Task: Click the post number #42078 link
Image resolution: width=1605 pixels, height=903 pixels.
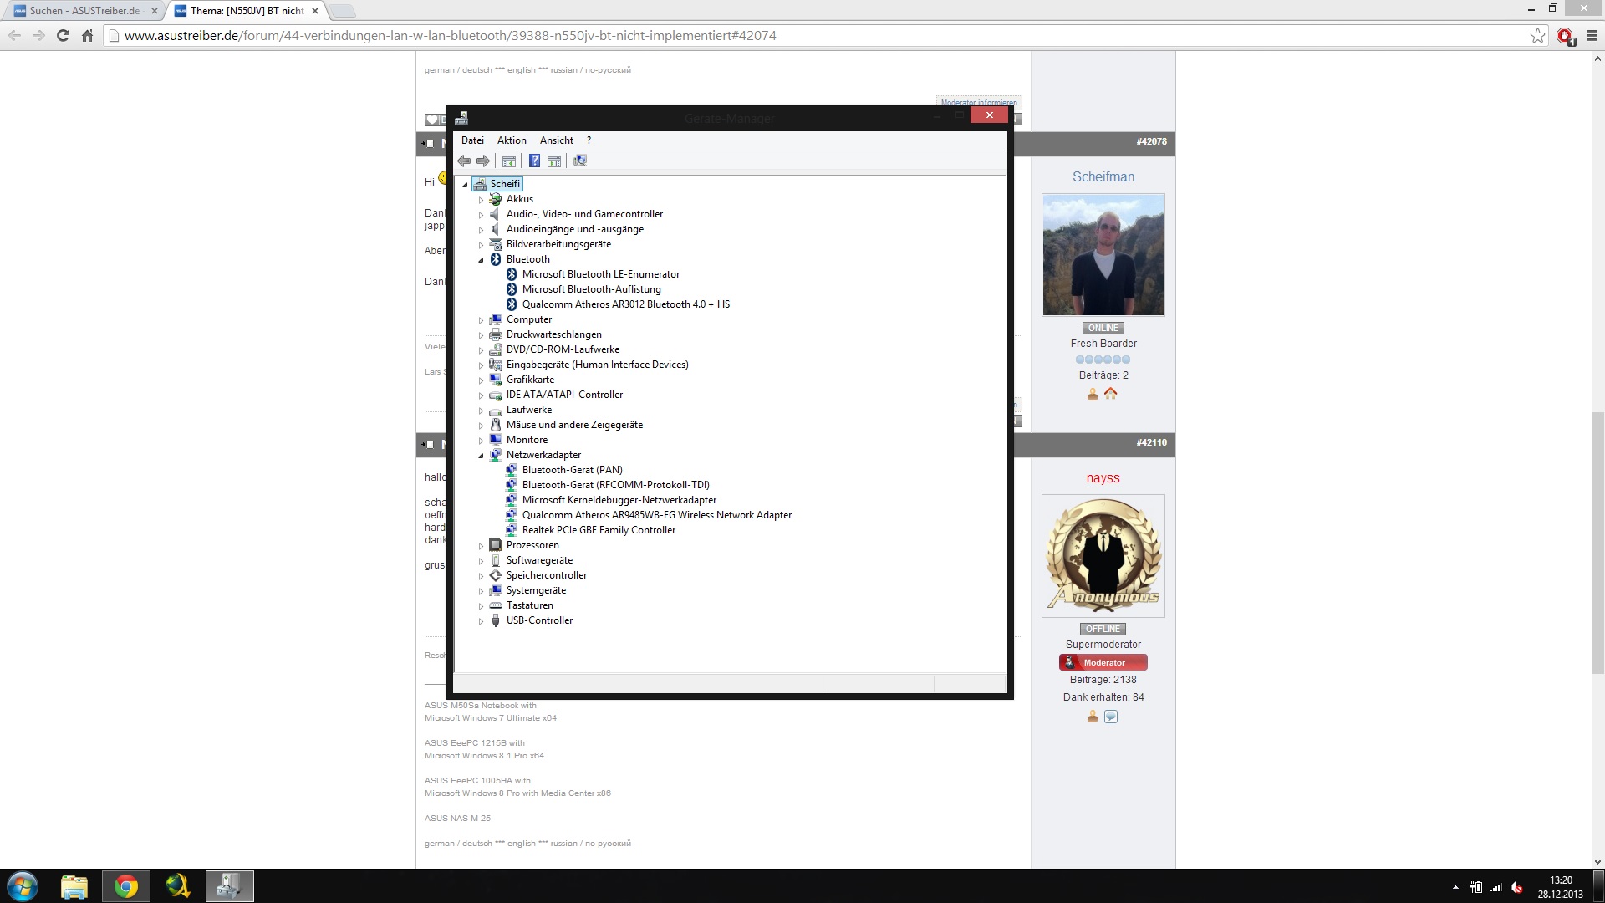Action: pos(1151,141)
